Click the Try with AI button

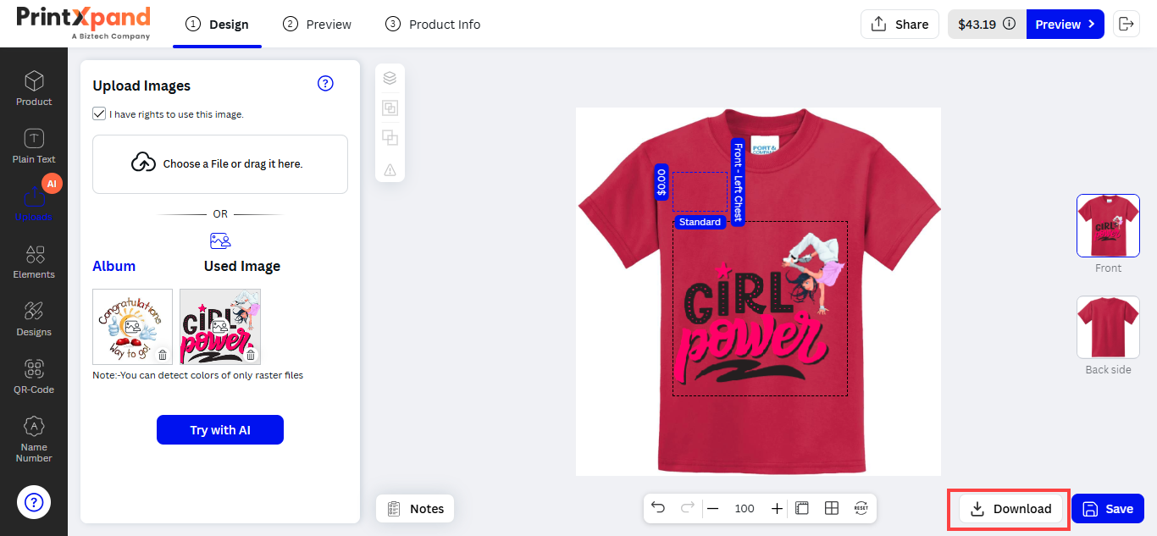[x=220, y=430]
